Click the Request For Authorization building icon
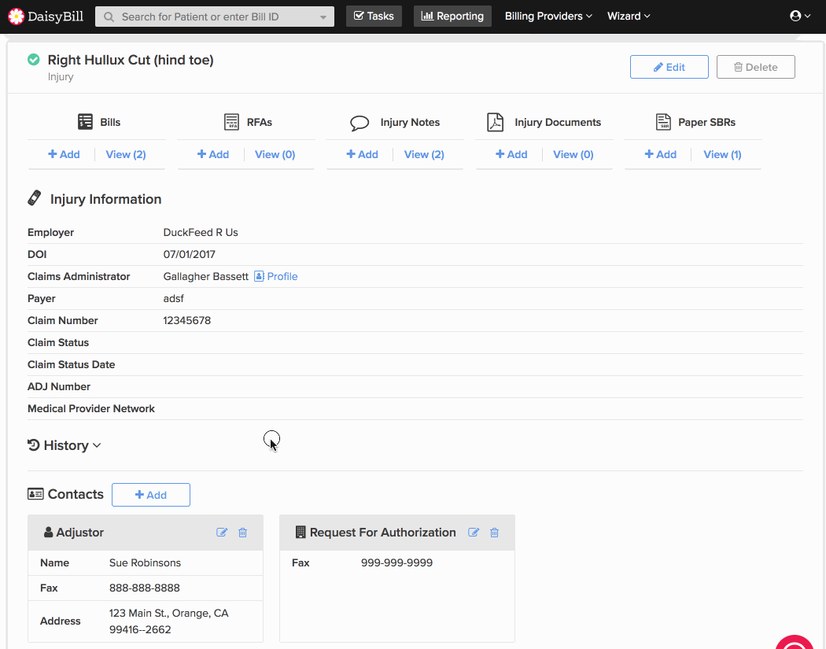 point(301,532)
